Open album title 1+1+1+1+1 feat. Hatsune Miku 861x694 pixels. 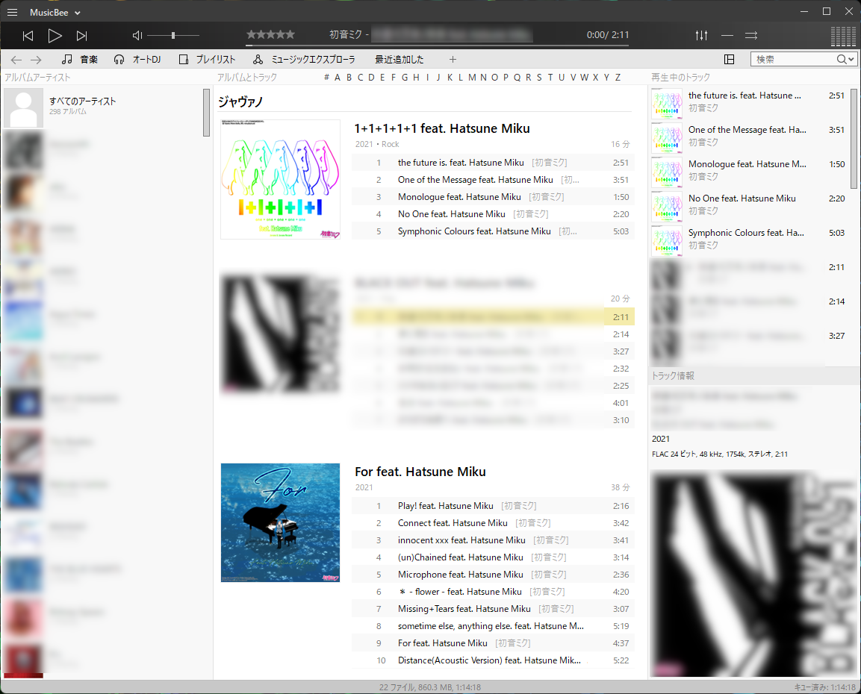coord(442,128)
